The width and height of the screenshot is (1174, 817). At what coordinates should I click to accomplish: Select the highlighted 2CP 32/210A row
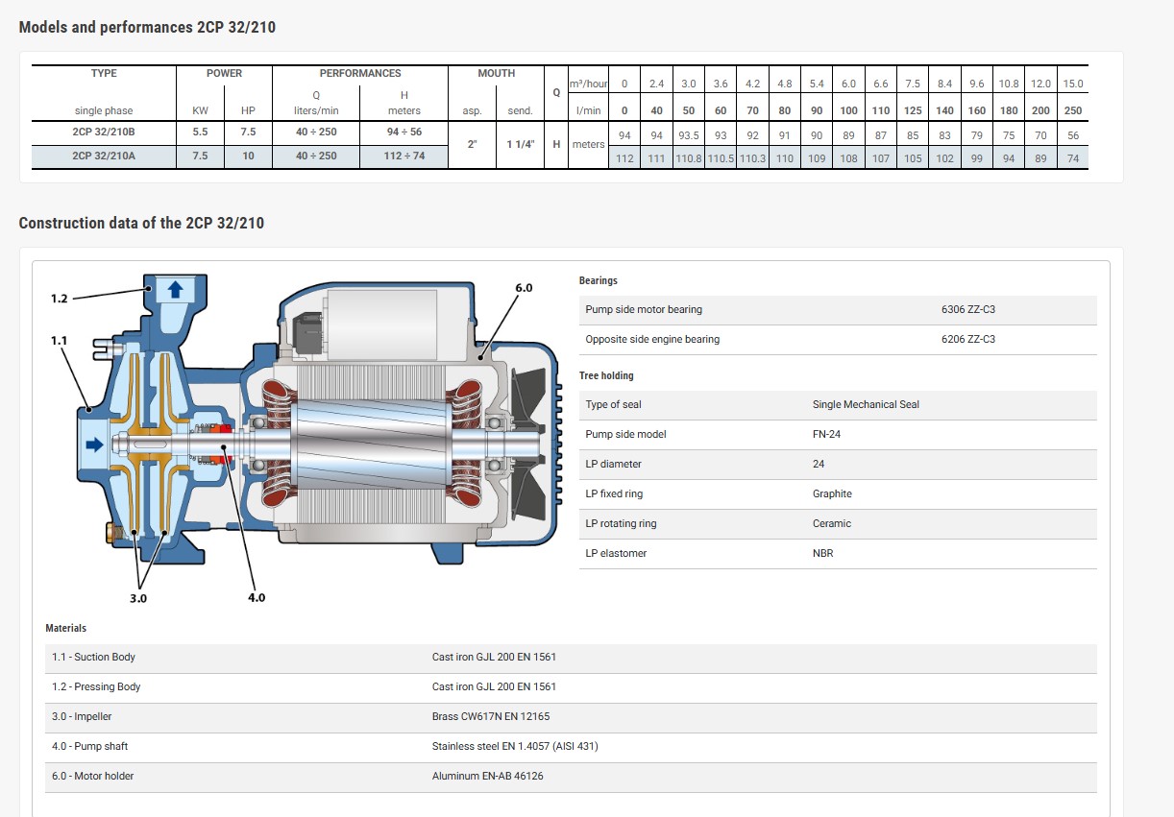(x=104, y=156)
